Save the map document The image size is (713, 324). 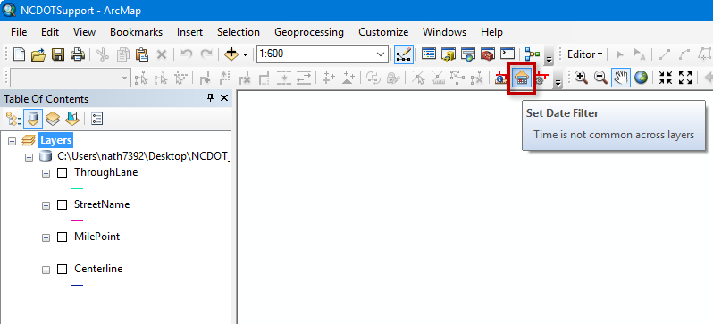58,54
